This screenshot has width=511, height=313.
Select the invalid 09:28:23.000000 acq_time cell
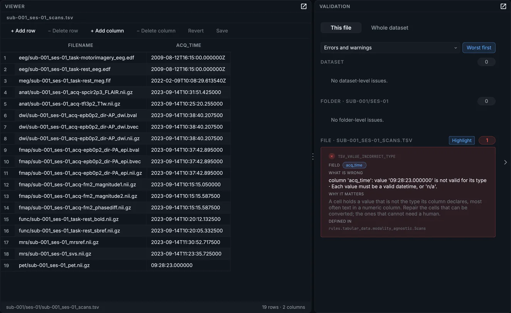coord(188,265)
